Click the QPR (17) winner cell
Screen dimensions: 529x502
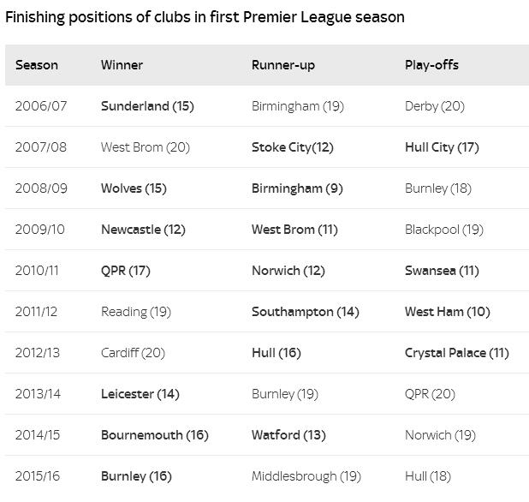pos(125,271)
